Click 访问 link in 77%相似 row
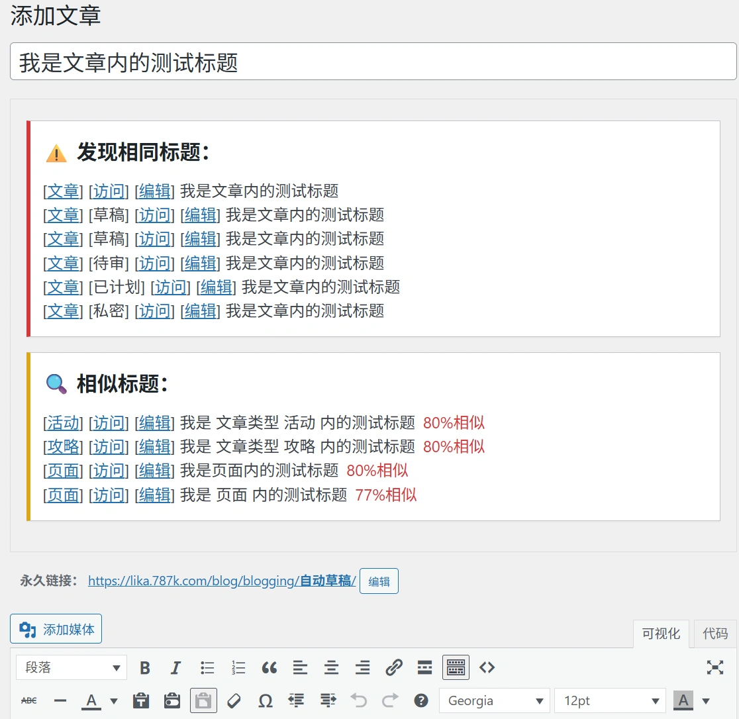This screenshot has height=719, width=739. click(x=109, y=495)
